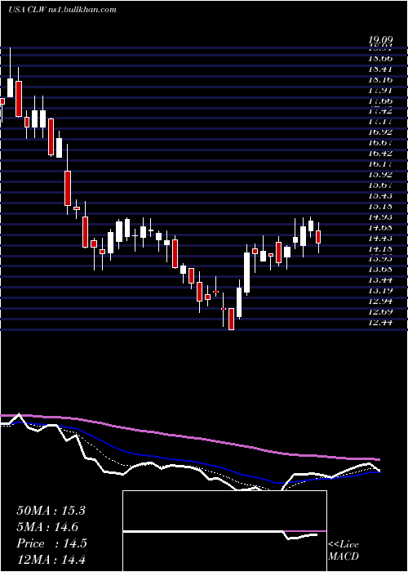Click the 14.43 axis value

point(380,238)
